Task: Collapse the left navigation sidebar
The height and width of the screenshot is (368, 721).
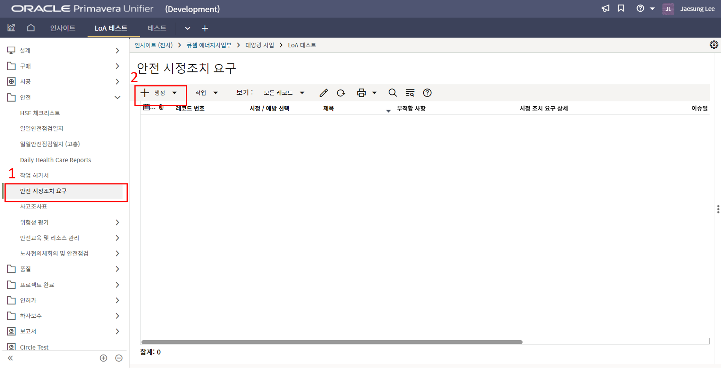Action: (11, 358)
